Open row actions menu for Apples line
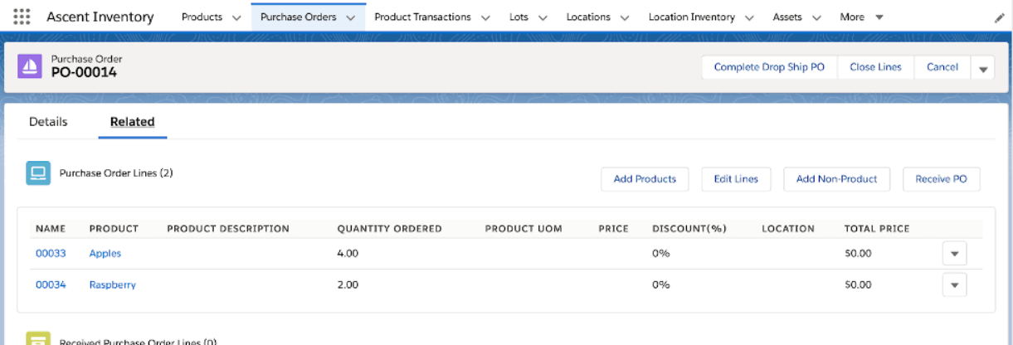The height and width of the screenshot is (345, 1013). (954, 254)
